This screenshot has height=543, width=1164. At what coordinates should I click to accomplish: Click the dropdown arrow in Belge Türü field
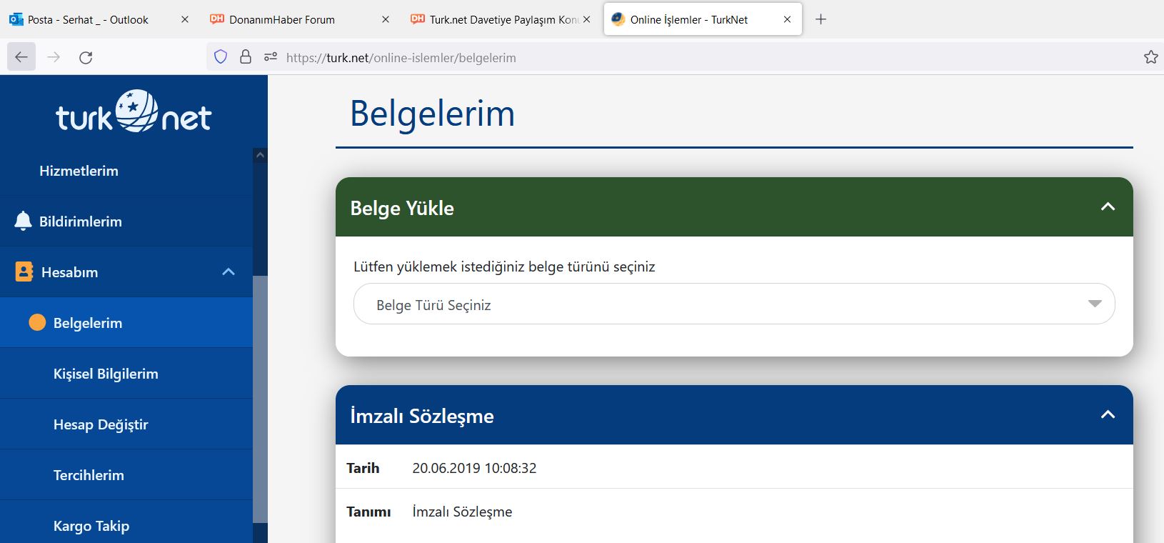pos(1095,304)
